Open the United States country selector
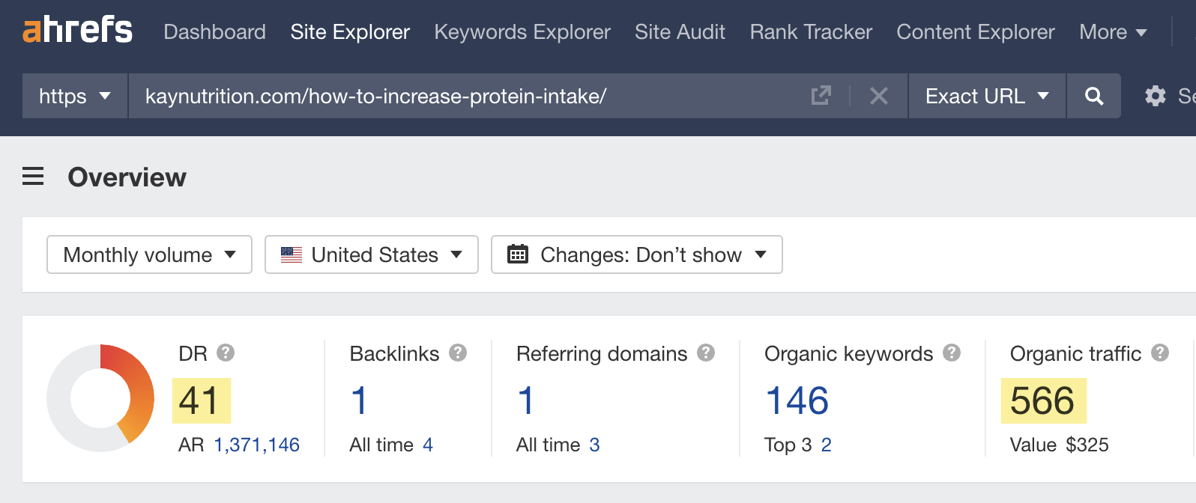The width and height of the screenshot is (1196, 503). point(371,254)
